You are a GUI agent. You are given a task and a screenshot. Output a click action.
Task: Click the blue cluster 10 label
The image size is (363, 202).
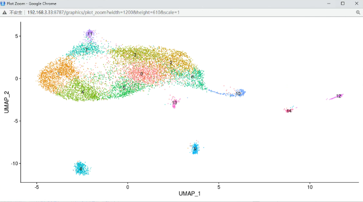tap(237, 94)
